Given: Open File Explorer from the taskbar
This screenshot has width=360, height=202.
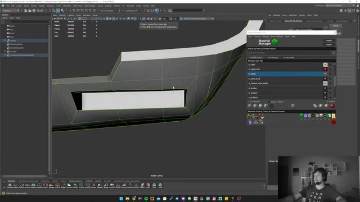Looking at the screenshot, I should [128, 199].
